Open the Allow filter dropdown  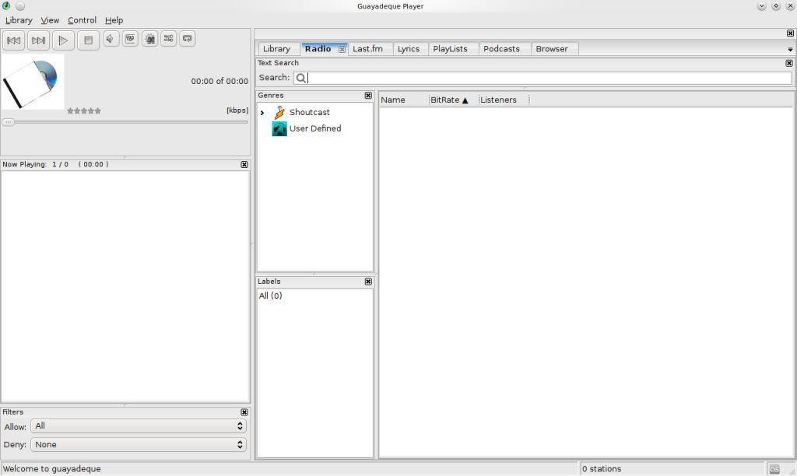pos(139,426)
